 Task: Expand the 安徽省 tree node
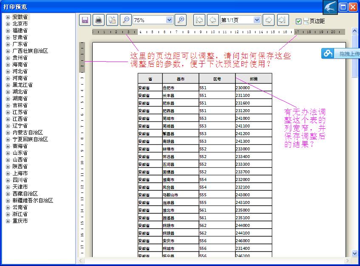(x=8, y=17)
